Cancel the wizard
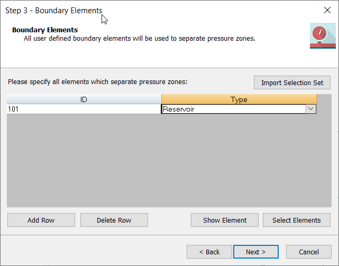The width and height of the screenshot is (339, 266). coord(309,252)
